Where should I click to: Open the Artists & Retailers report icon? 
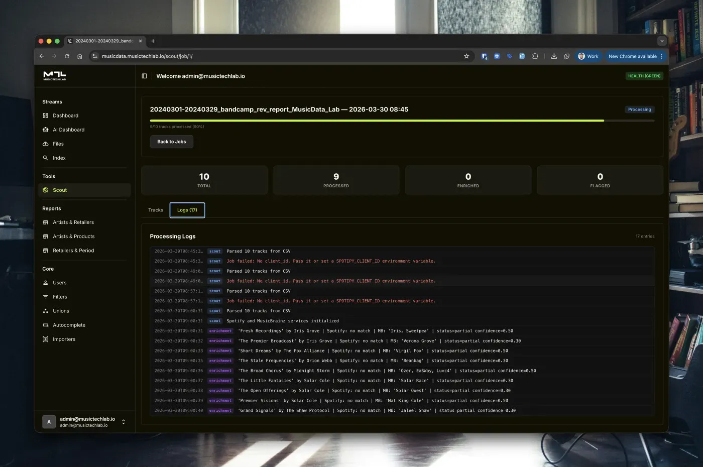46,222
